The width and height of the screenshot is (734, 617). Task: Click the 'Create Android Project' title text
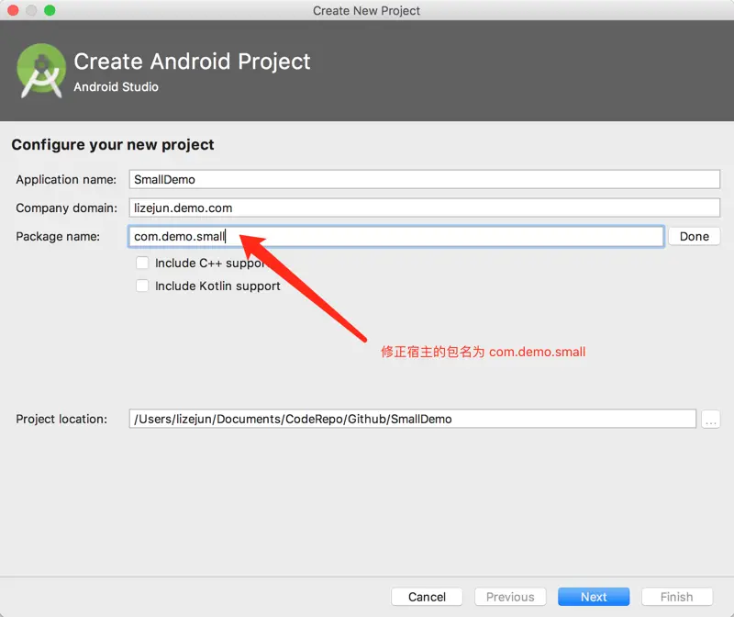[192, 62]
